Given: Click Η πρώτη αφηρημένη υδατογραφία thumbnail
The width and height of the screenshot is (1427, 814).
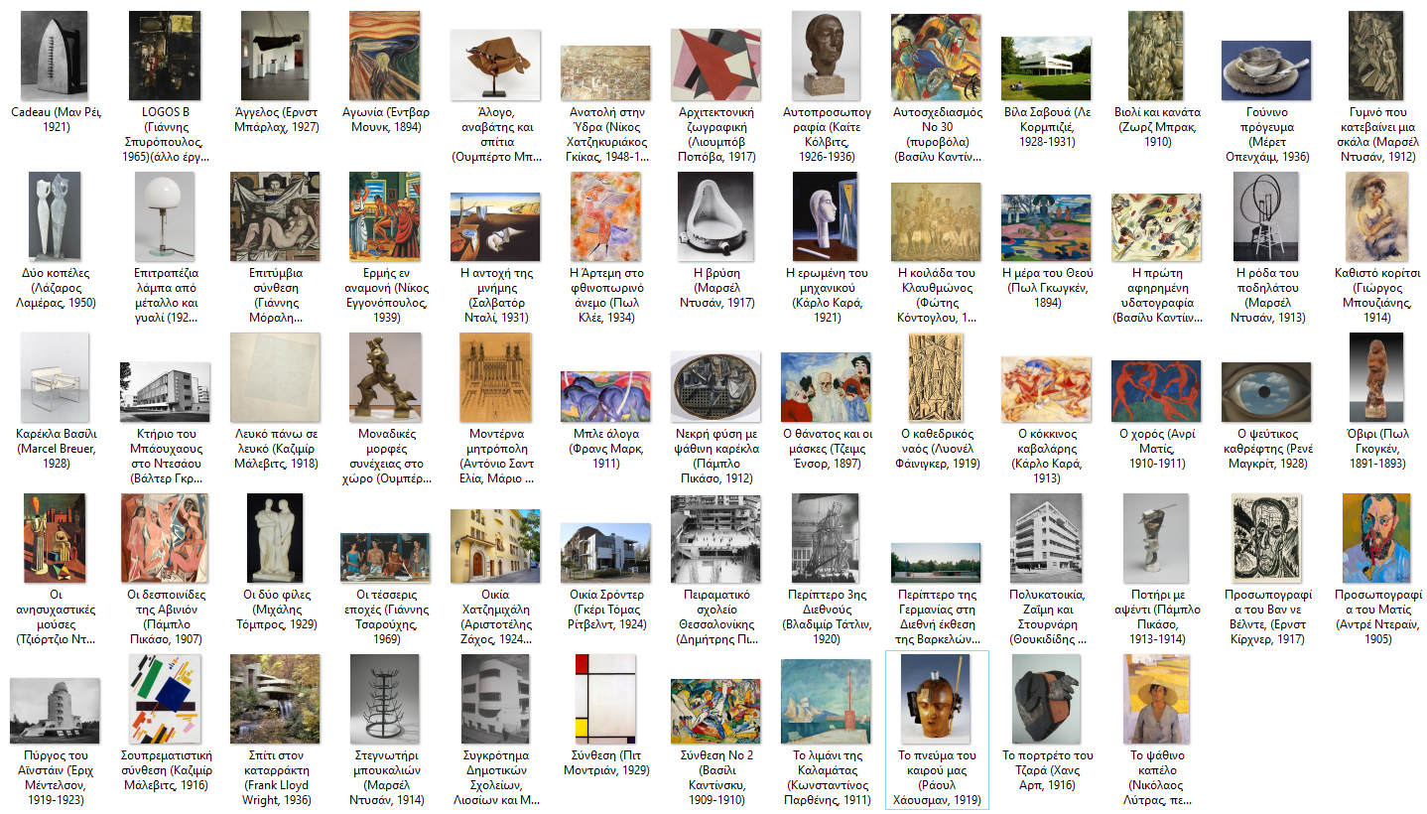Looking at the screenshot, I should [1156, 227].
